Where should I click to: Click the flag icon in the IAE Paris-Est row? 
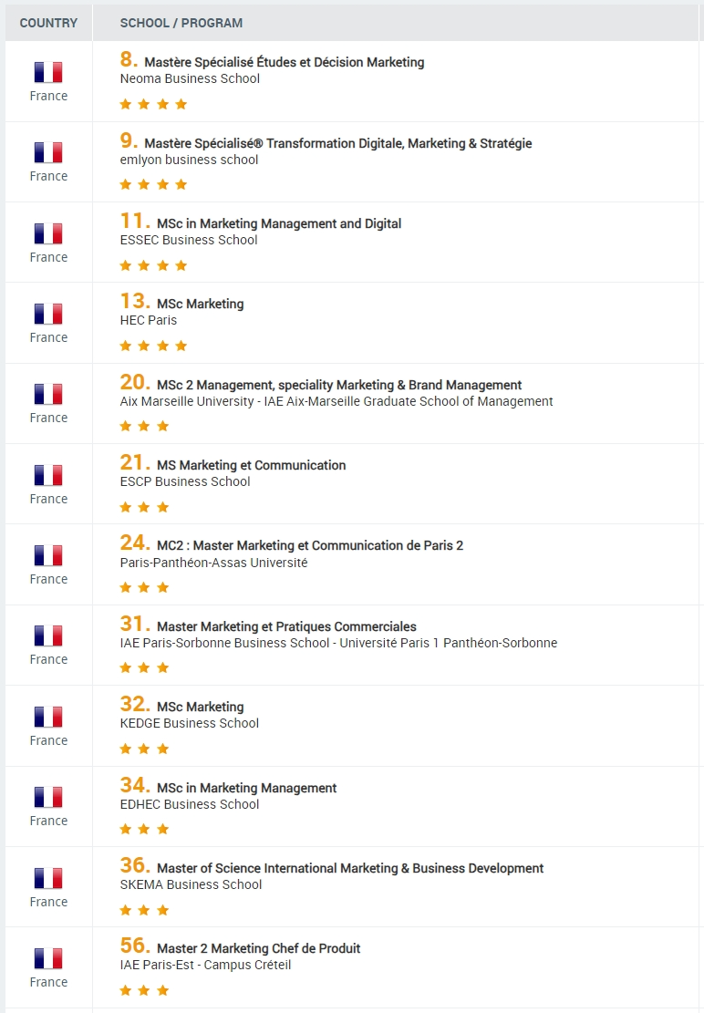48,958
